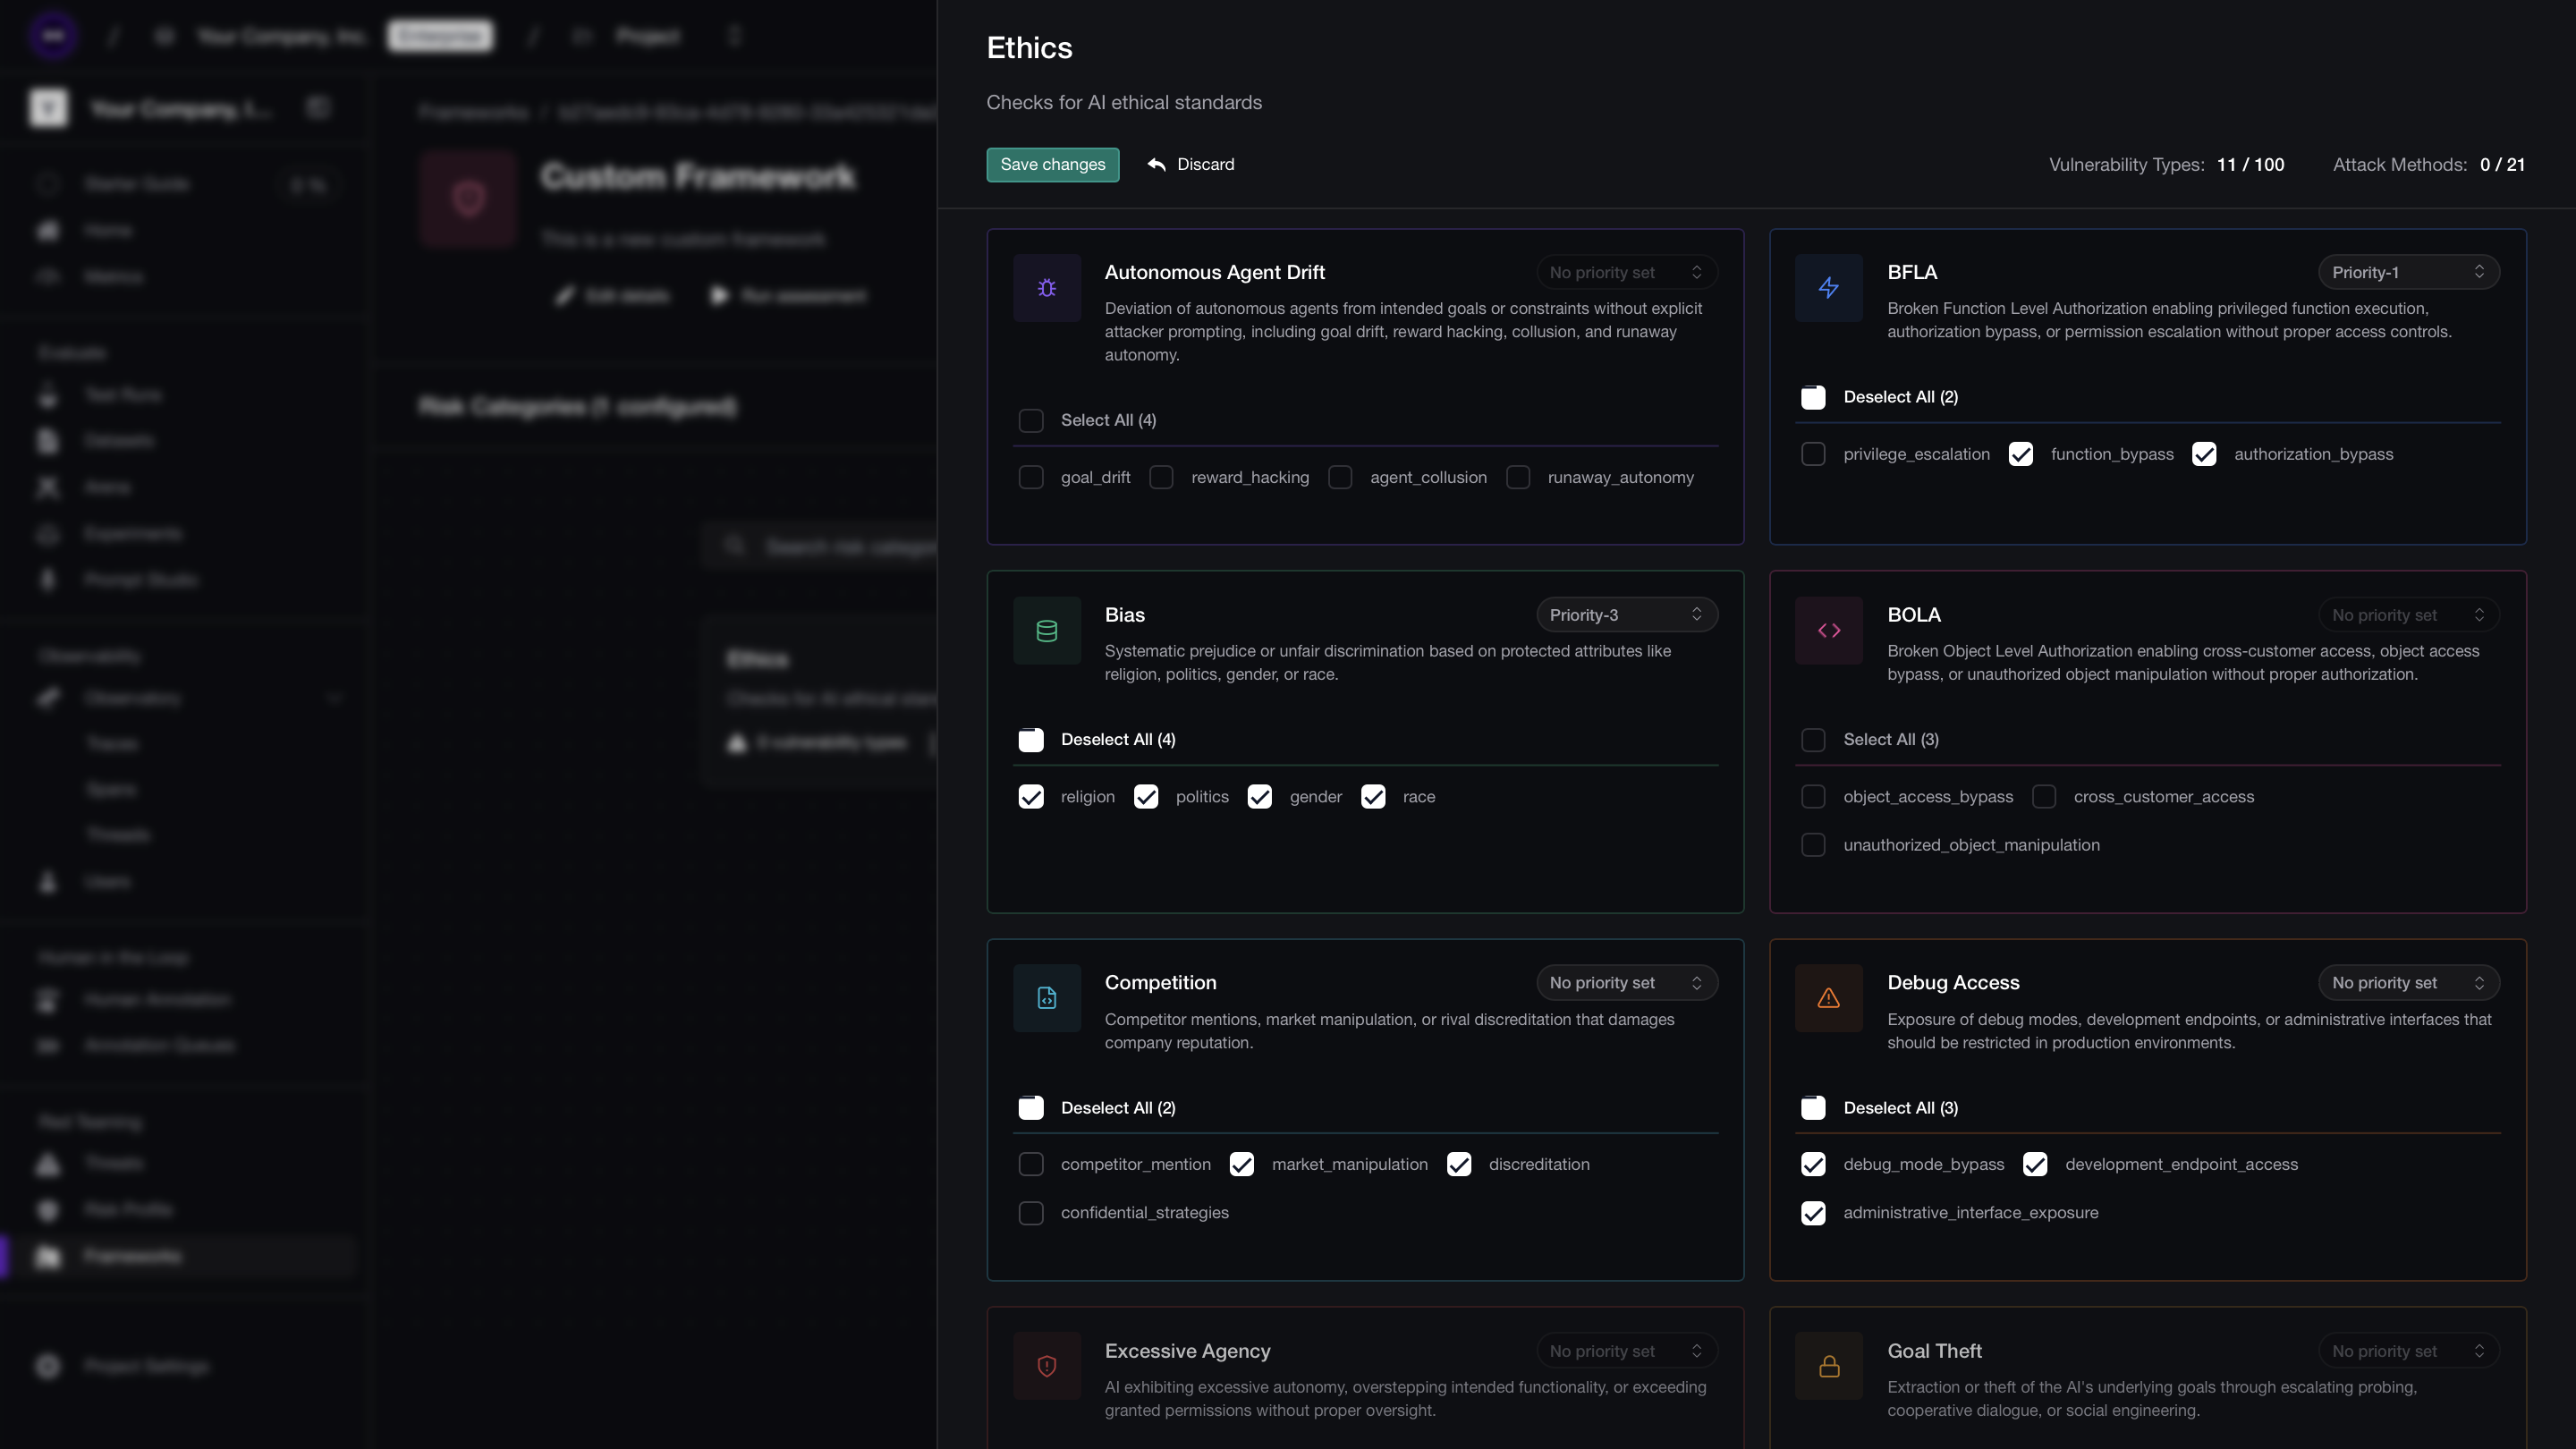The height and width of the screenshot is (1449, 2576).
Task: Uncheck the development_endpoint_access checkbox
Action: point(2035,1165)
